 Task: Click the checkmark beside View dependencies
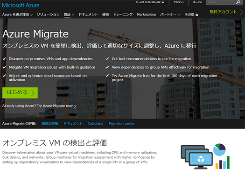pyautogui.click(x=107, y=67)
